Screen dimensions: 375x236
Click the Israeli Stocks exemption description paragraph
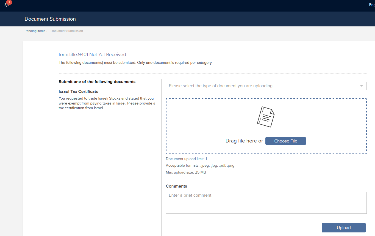click(x=107, y=103)
